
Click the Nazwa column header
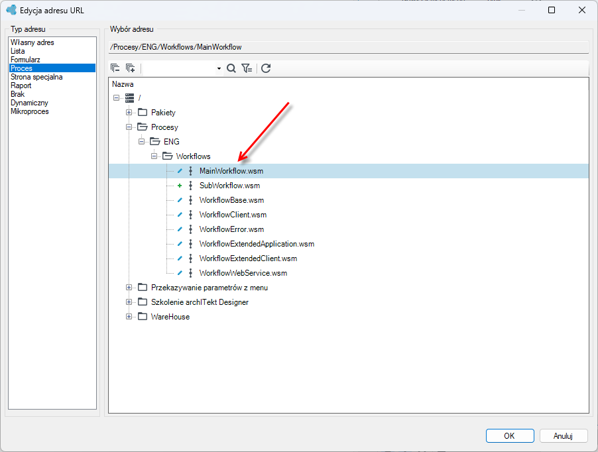tap(123, 84)
